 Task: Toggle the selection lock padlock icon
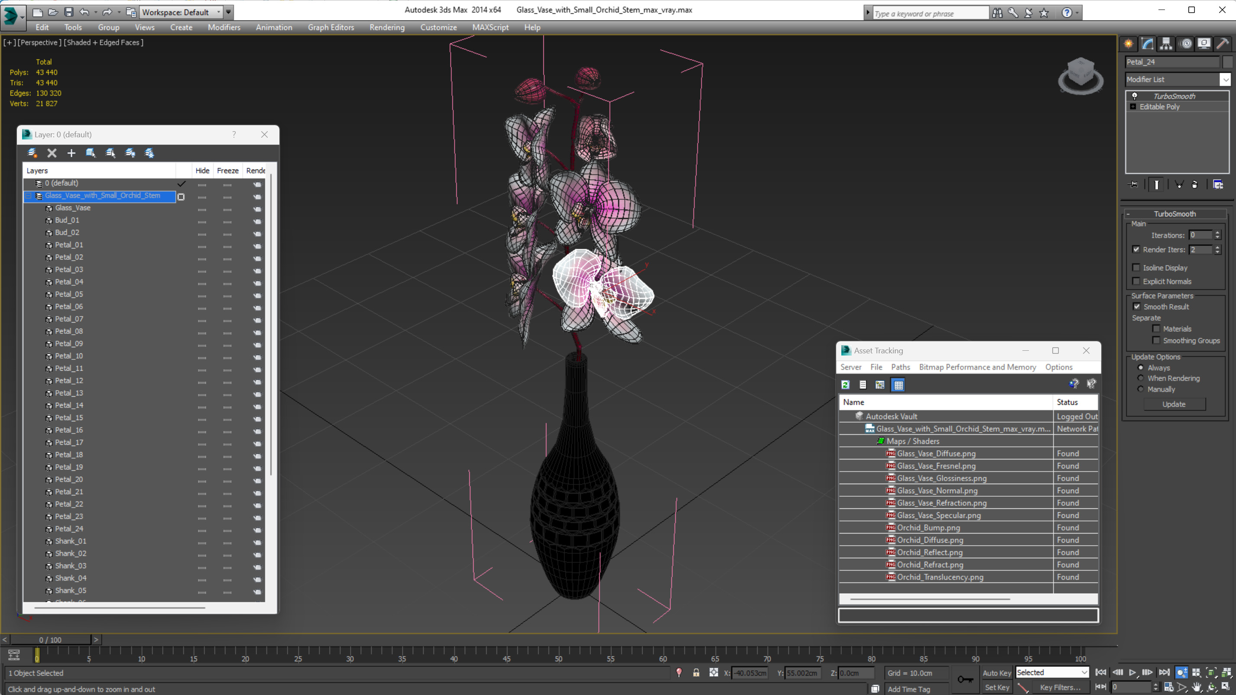[x=696, y=673]
